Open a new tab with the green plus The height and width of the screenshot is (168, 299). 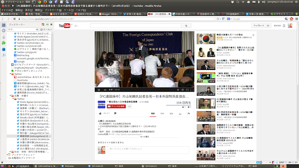(297, 14)
